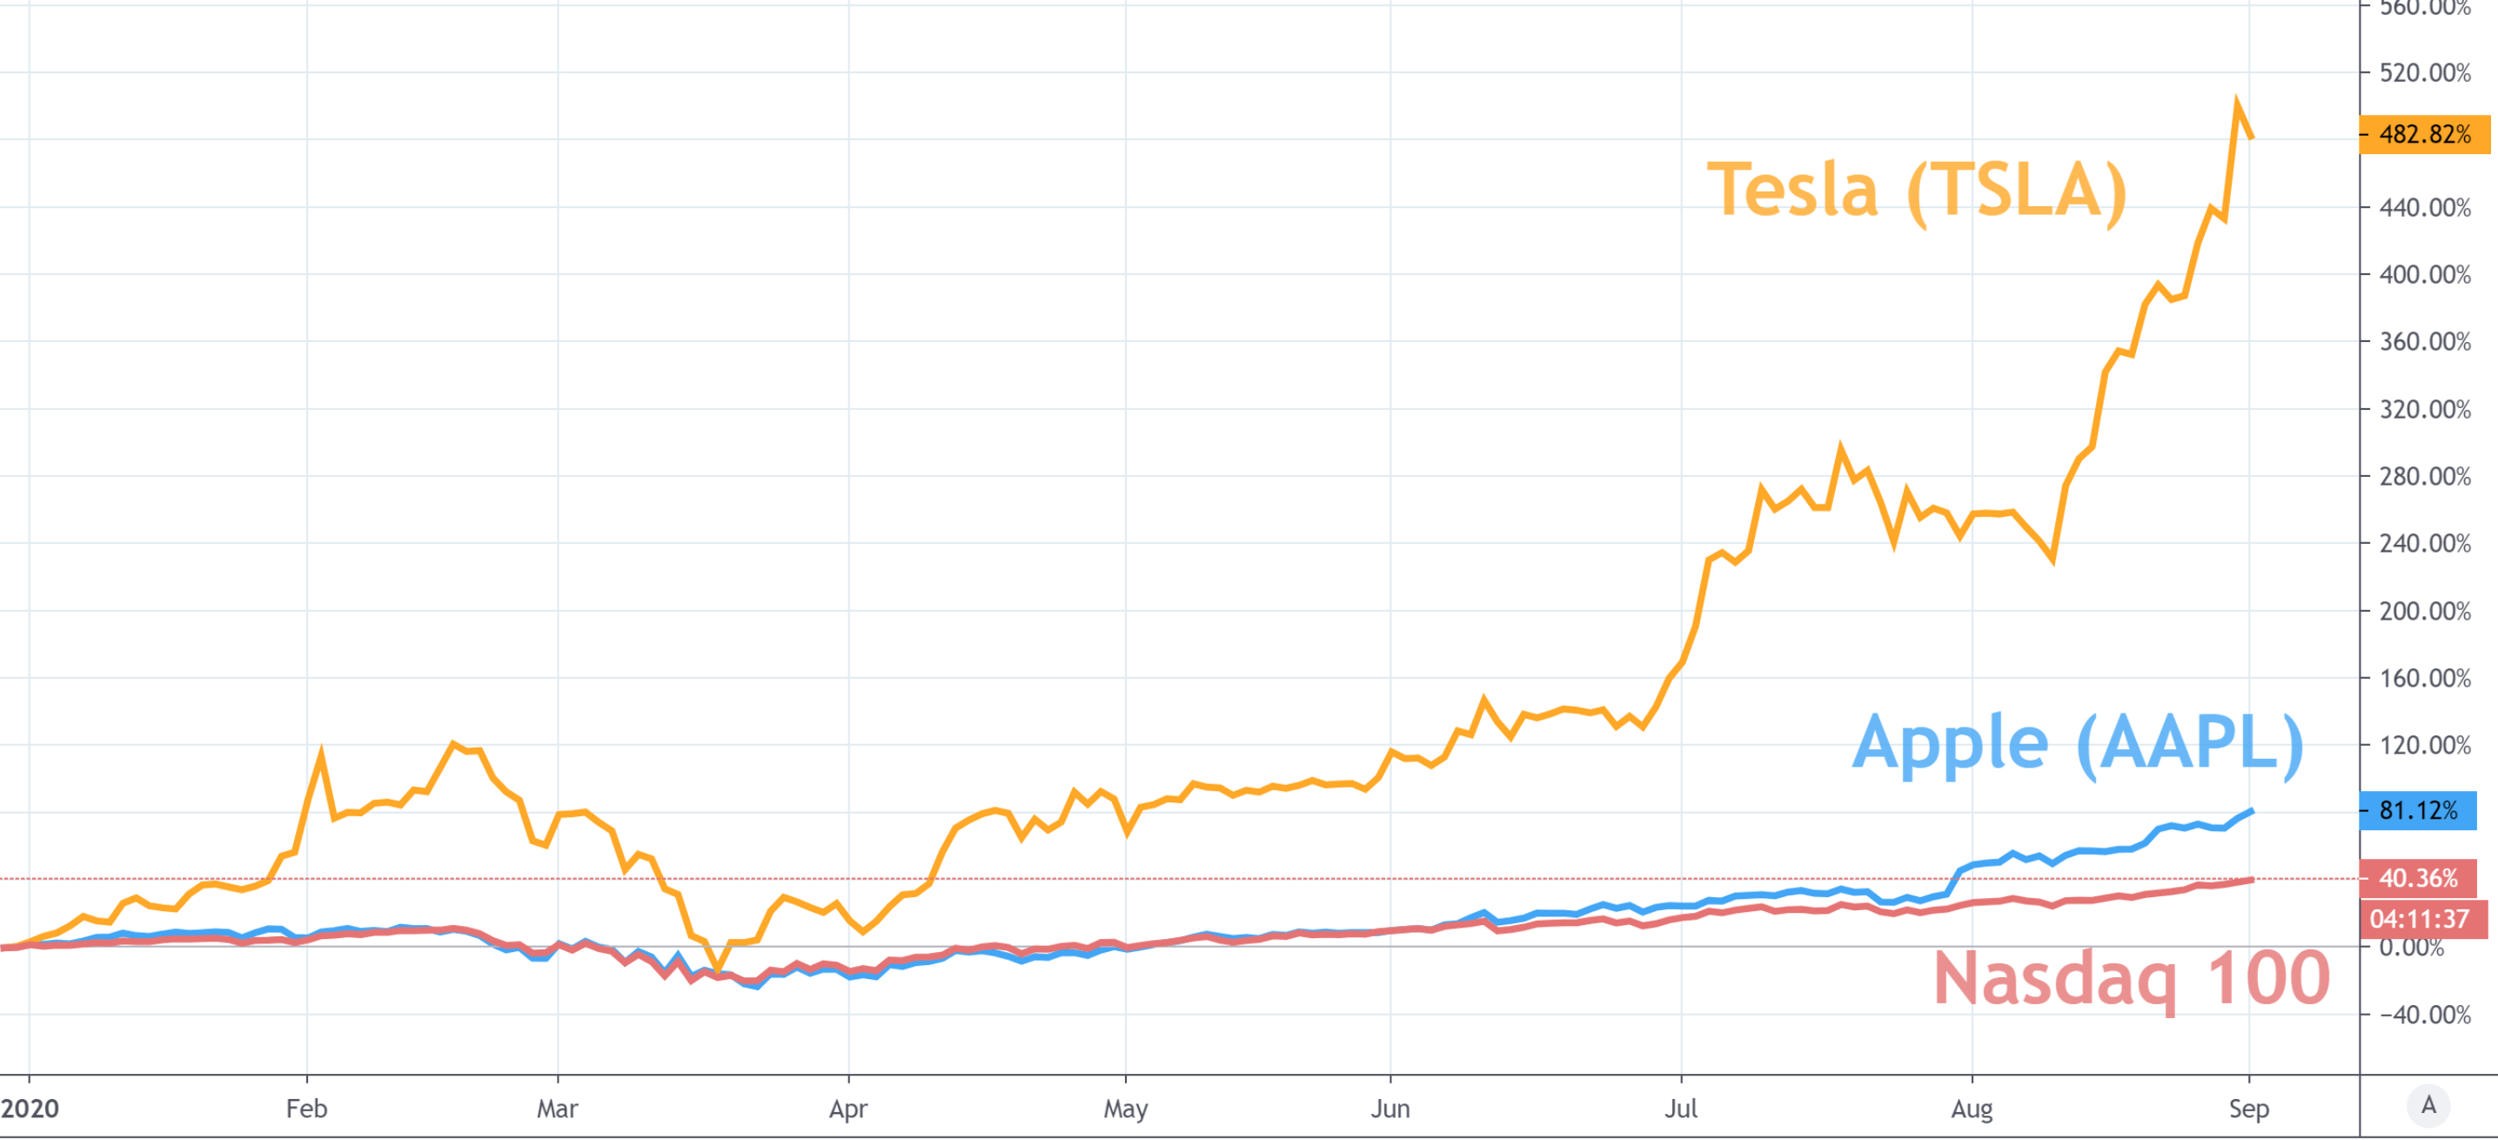
Task: Click the Mar label on time axis
Action: tap(558, 1108)
